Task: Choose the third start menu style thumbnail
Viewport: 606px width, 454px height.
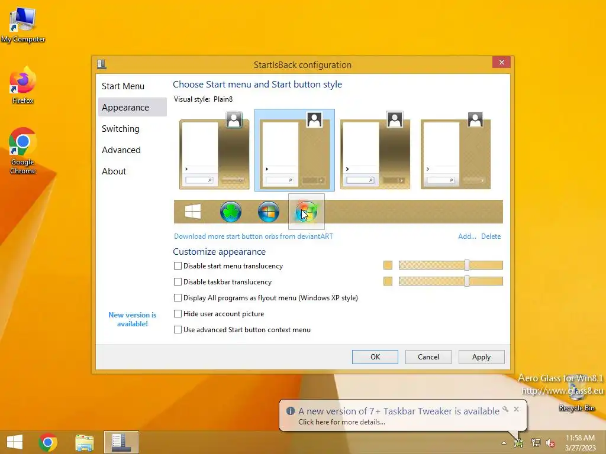Action: pyautogui.click(x=375, y=151)
